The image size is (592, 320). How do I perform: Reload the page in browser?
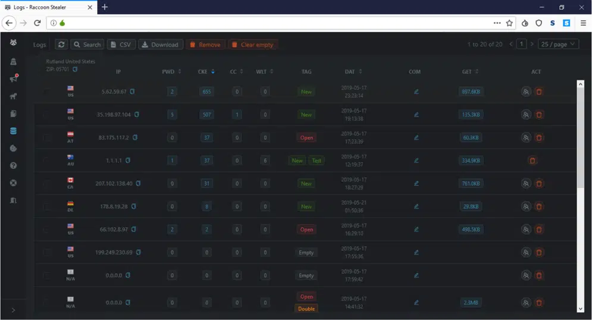[37, 23]
